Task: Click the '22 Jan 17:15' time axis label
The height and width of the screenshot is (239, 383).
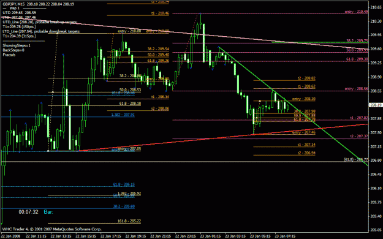Action: 111,237
